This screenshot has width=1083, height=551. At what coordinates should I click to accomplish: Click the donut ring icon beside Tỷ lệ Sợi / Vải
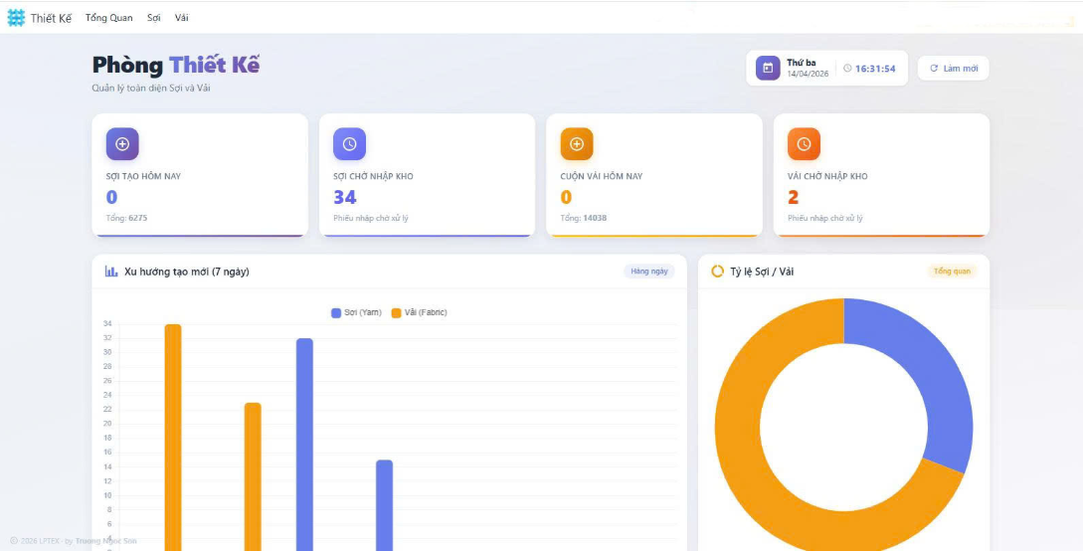click(717, 272)
